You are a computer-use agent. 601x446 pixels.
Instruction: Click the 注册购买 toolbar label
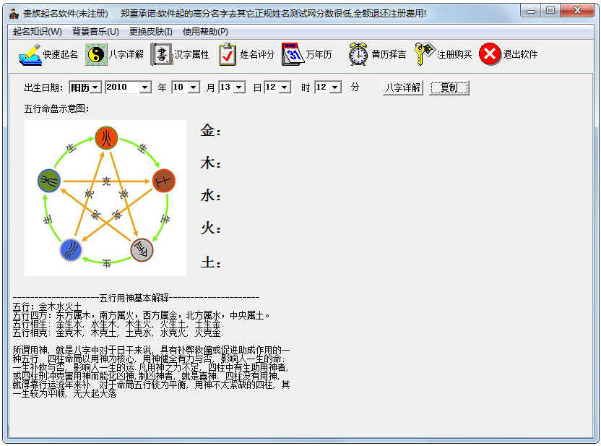click(454, 54)
